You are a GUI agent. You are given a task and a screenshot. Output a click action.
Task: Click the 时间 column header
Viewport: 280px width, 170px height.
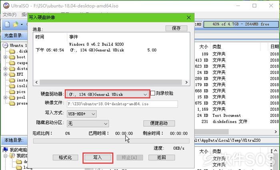point(40,37)
